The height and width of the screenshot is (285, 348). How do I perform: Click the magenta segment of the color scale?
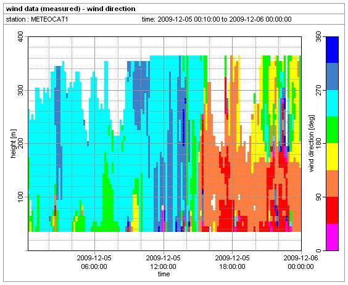(332, 237)
